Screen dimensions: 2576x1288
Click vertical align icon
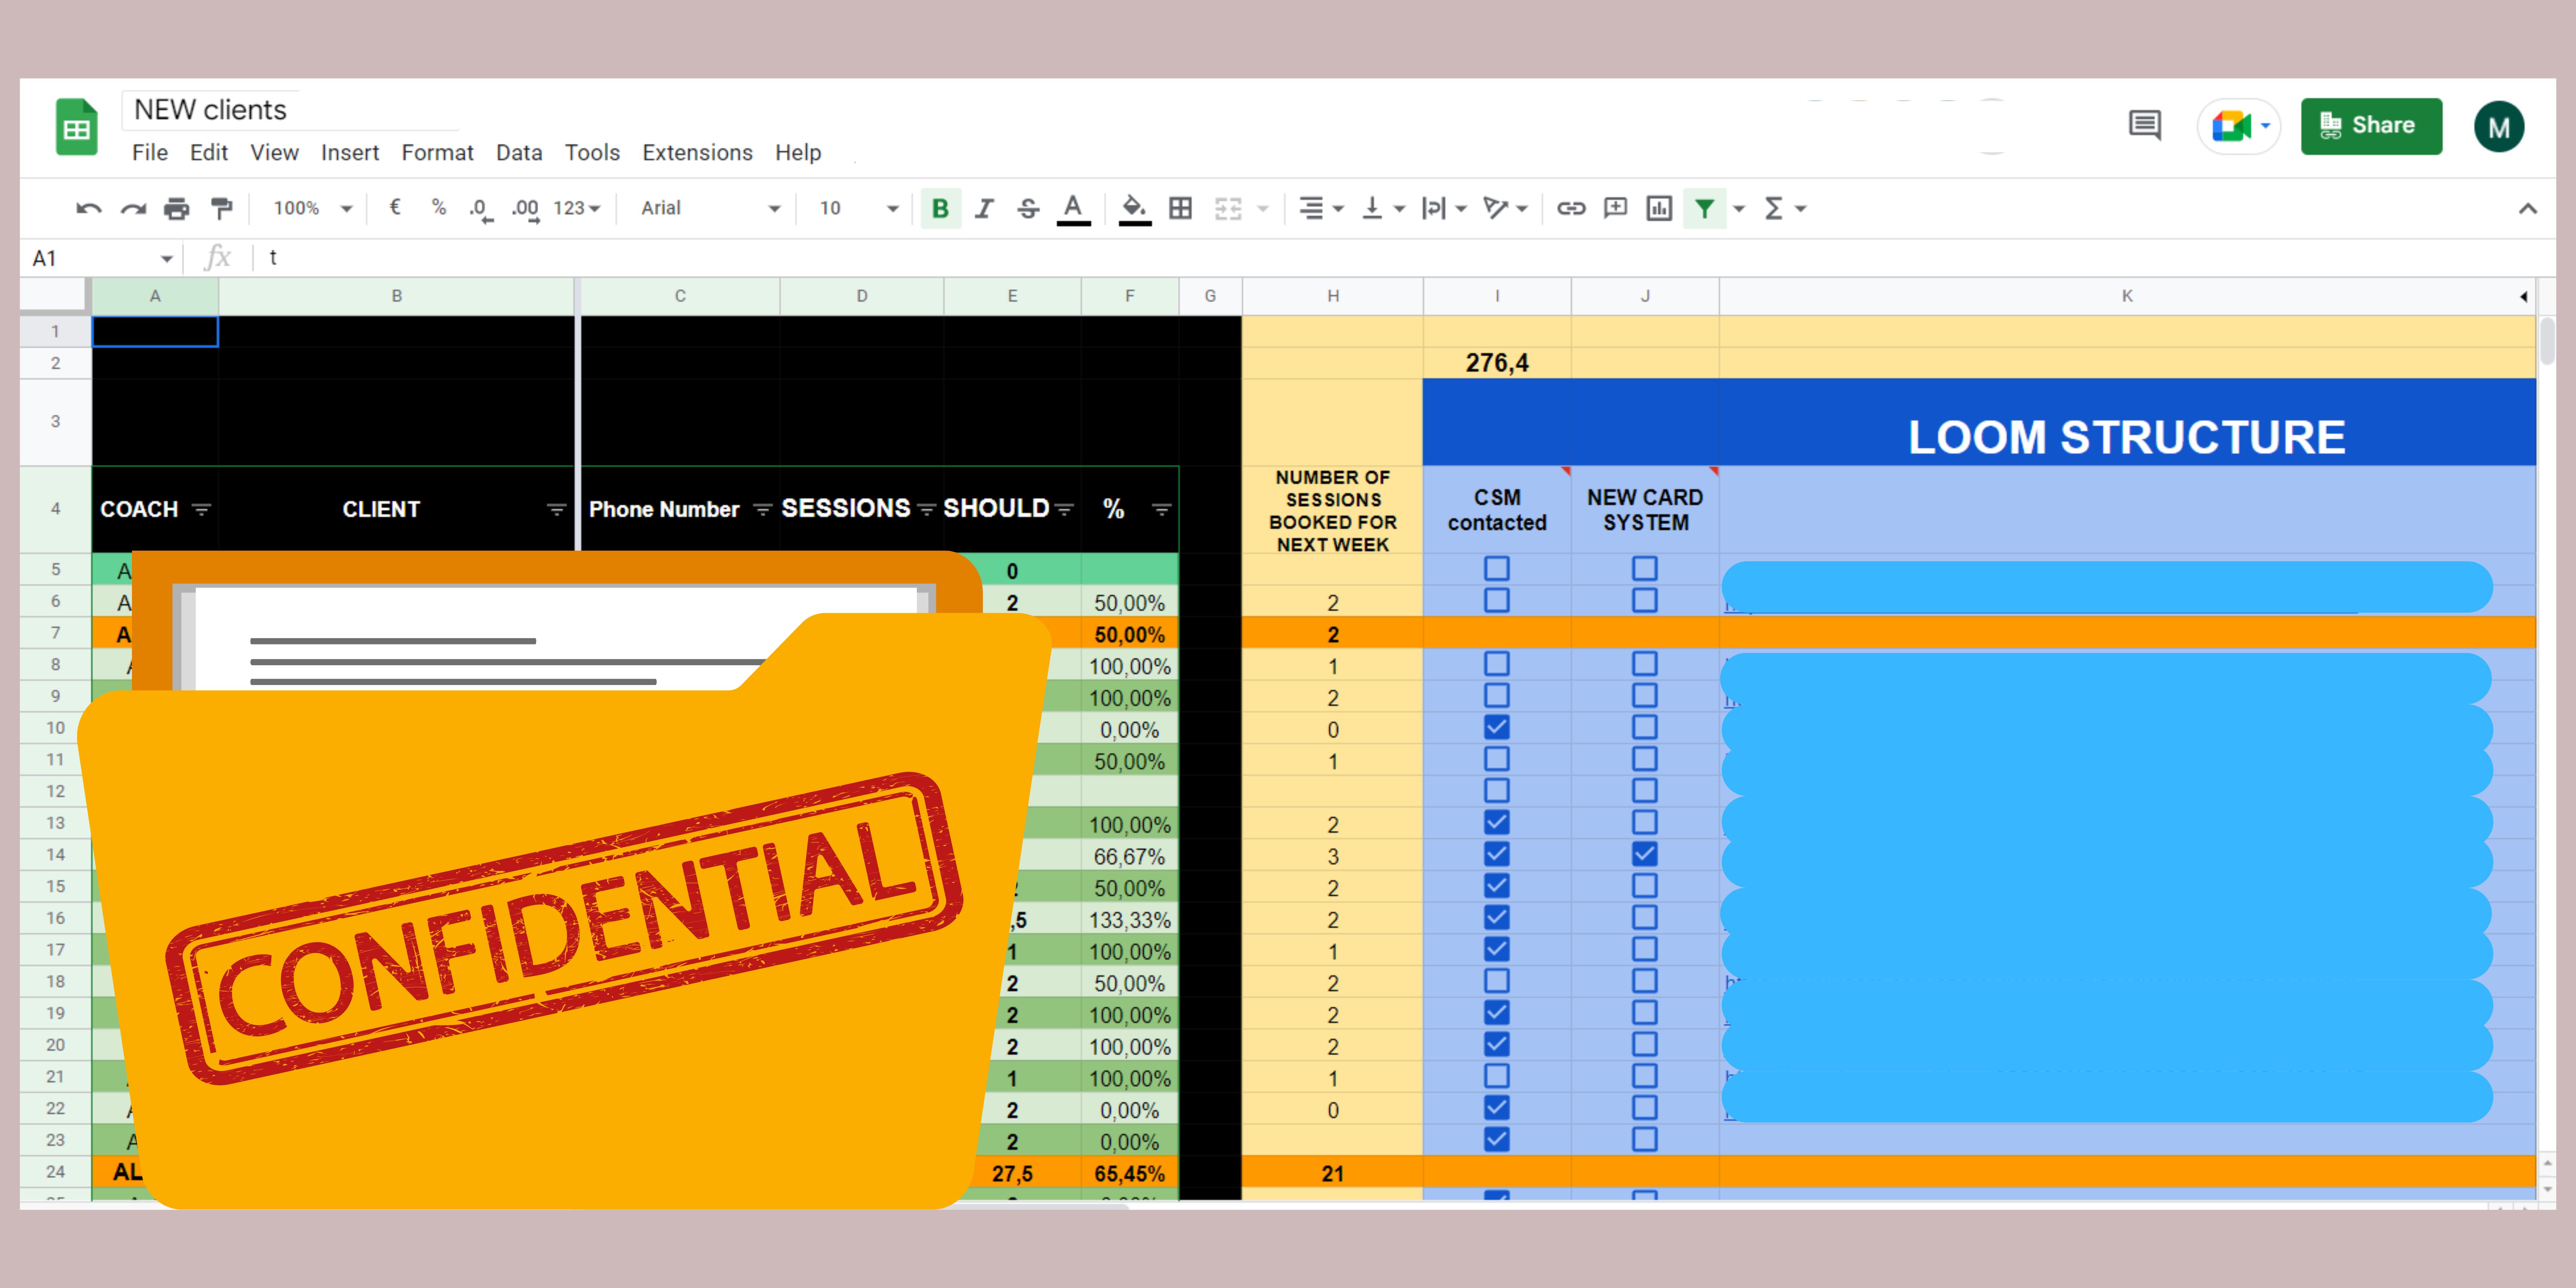(x=1373, y=208)
